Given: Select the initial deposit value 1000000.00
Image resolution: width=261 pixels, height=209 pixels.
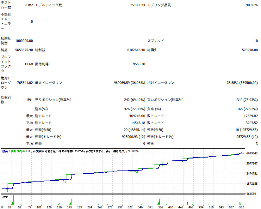Looking at the screenshot, I should 24,41.
